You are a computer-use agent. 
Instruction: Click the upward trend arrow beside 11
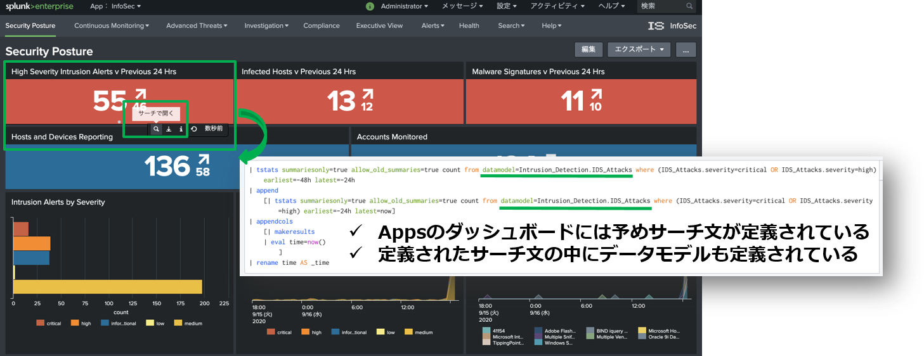tap(596, 95)
